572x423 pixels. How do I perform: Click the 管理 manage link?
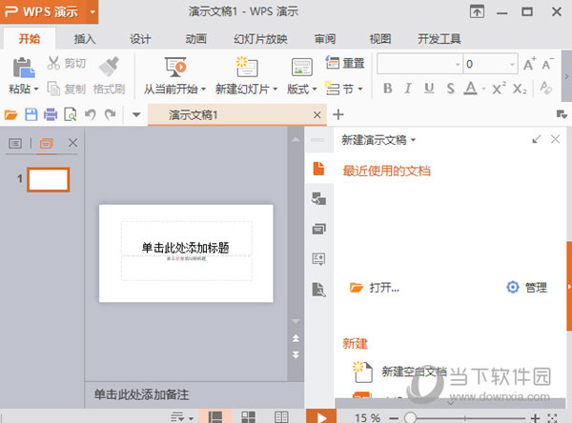coord(527,288)
